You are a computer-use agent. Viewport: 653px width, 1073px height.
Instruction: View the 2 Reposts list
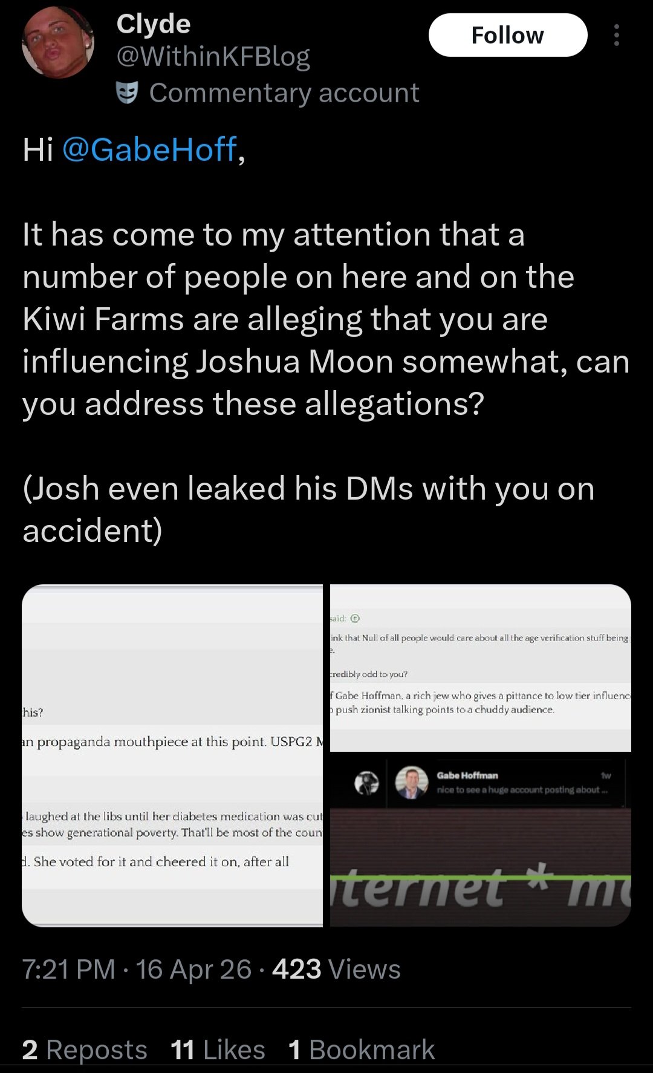point(85,1049)
